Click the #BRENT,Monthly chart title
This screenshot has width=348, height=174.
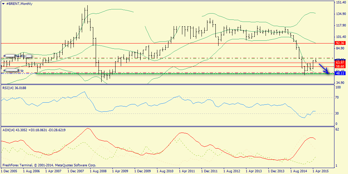click(x=18, y=3)
